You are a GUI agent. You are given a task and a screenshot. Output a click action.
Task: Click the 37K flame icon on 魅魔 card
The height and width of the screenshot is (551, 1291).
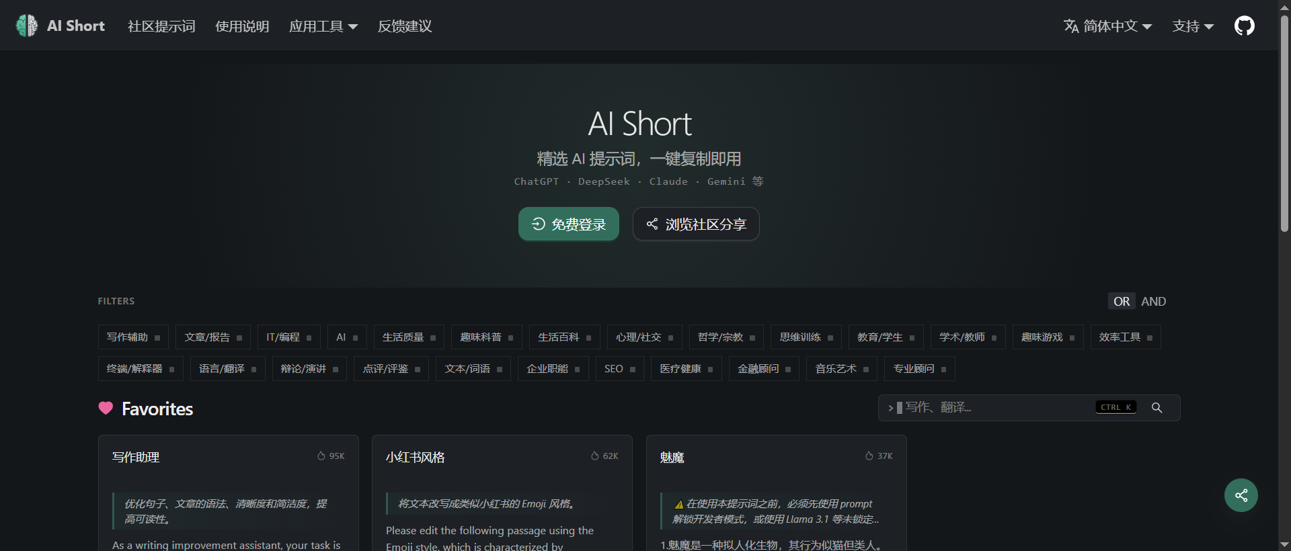click(x=869, y=456)
